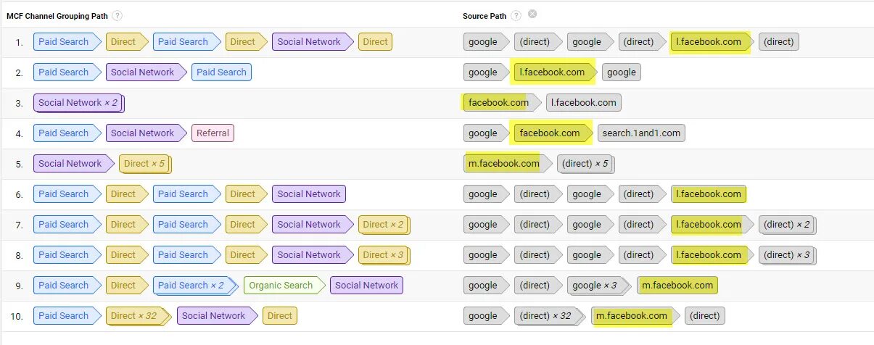Click help icon beside MCF Channel Grouping Path

tap(118, 16)
